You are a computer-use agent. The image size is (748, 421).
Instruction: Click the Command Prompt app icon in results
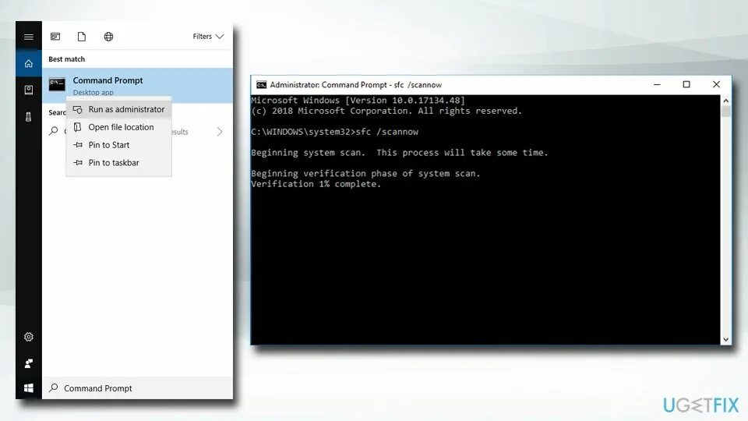pyautogui.click(x=57, y=84)
